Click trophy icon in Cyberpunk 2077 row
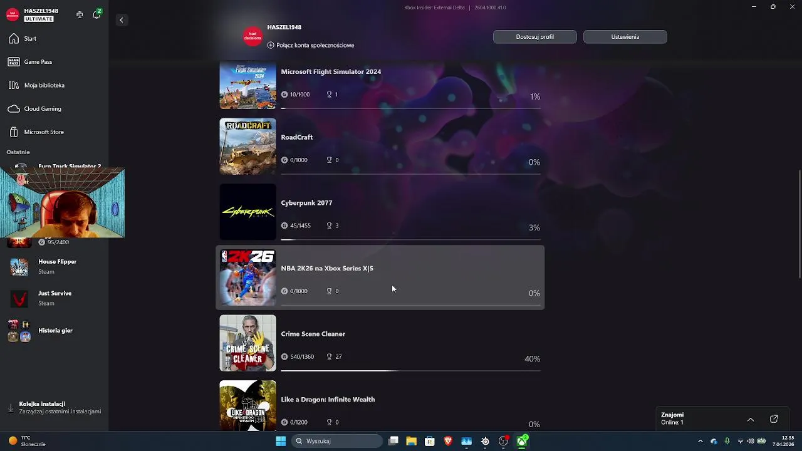Viewport: 802px width, 451px height. click(330, 225)
